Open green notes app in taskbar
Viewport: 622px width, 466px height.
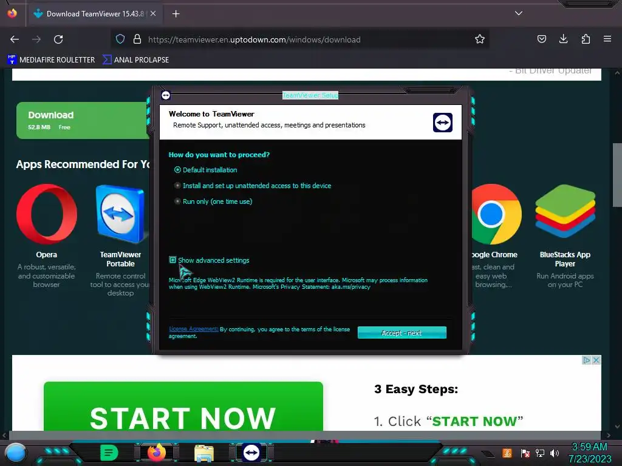[109, 453]
